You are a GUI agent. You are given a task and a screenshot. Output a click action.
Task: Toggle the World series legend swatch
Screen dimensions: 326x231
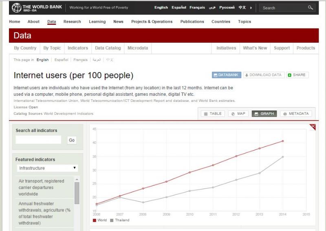tap(95, 220)
